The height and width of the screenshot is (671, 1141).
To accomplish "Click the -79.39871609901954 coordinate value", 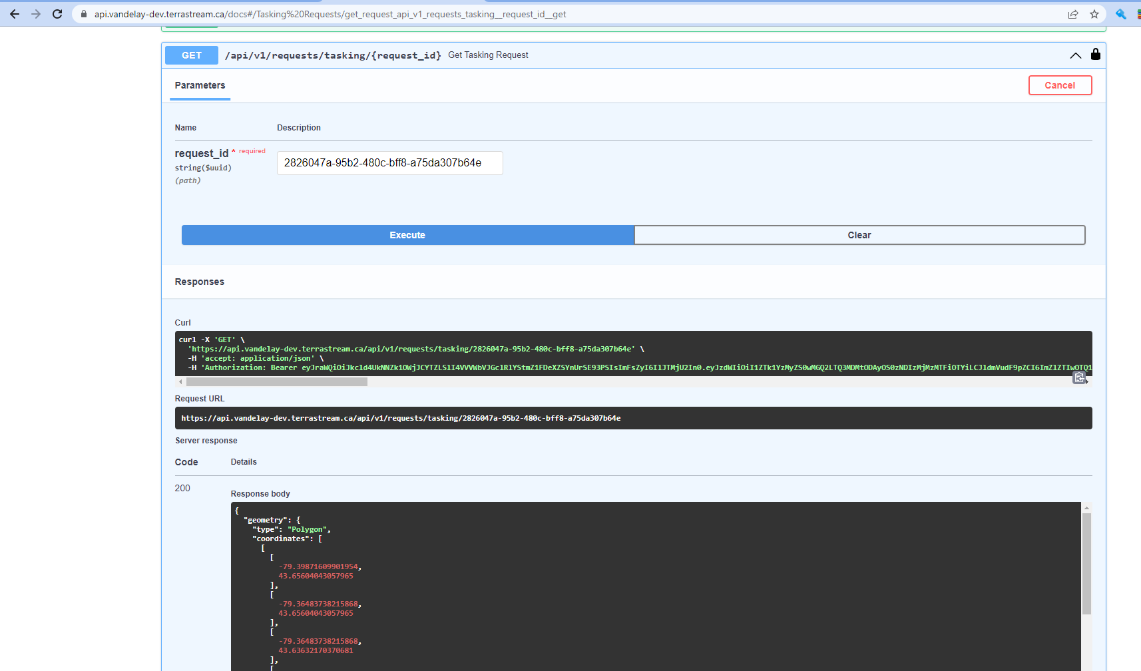I will pyautogui.click(x=318, y=567).
